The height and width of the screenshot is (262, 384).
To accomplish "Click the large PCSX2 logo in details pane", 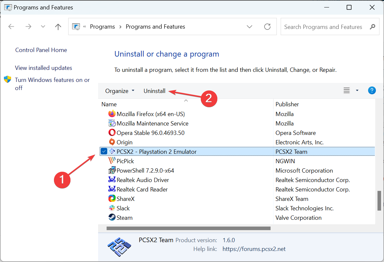I will coord(119,246).
